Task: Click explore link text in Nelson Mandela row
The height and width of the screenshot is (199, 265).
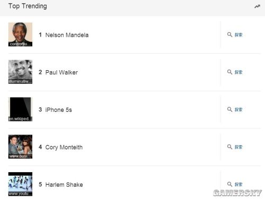Action: point(238,35)
